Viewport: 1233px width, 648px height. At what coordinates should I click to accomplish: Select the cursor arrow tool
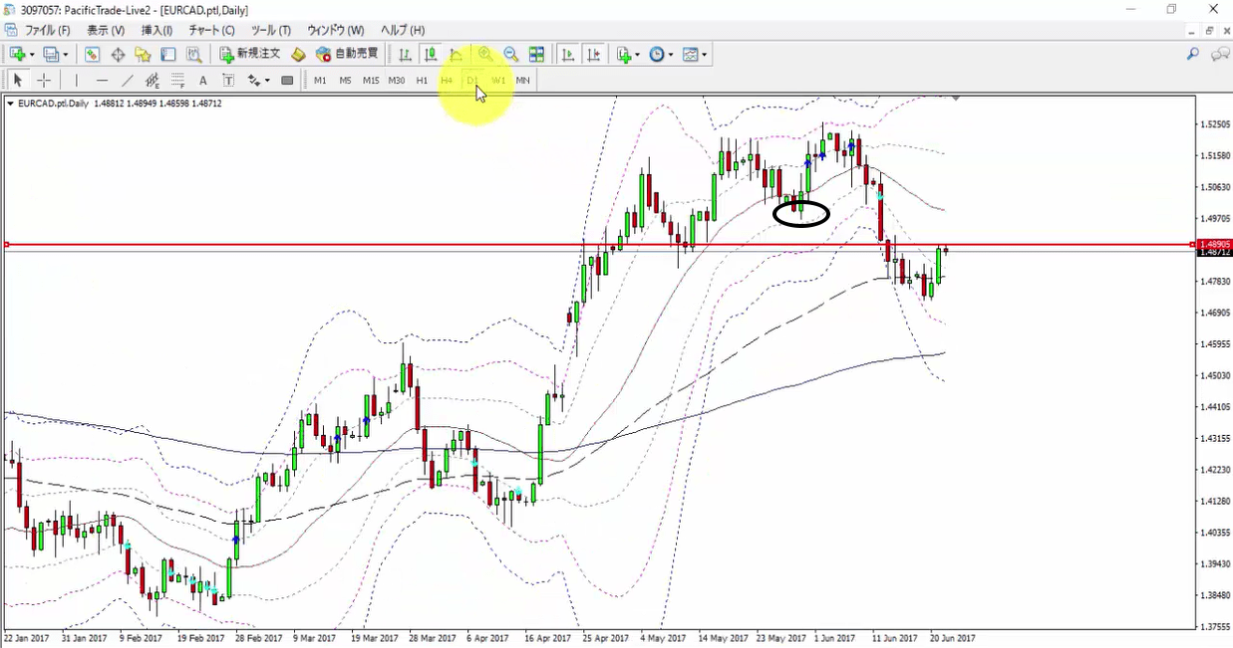17,81
